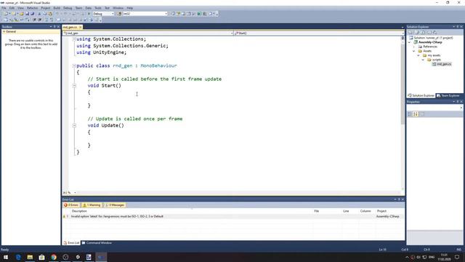Click the first Solution Explorer toolbar icon
Screen dimensions: 465x262
tap(411, 32)
